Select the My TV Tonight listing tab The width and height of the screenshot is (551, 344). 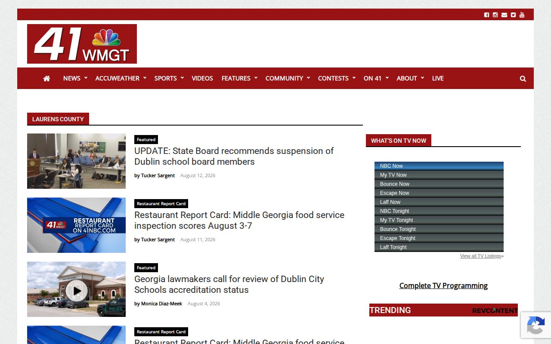439,220
